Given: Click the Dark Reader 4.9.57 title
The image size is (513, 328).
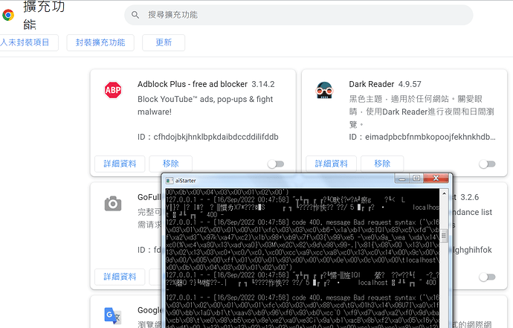Looking at the screenshot, I should tap(385, 84).
